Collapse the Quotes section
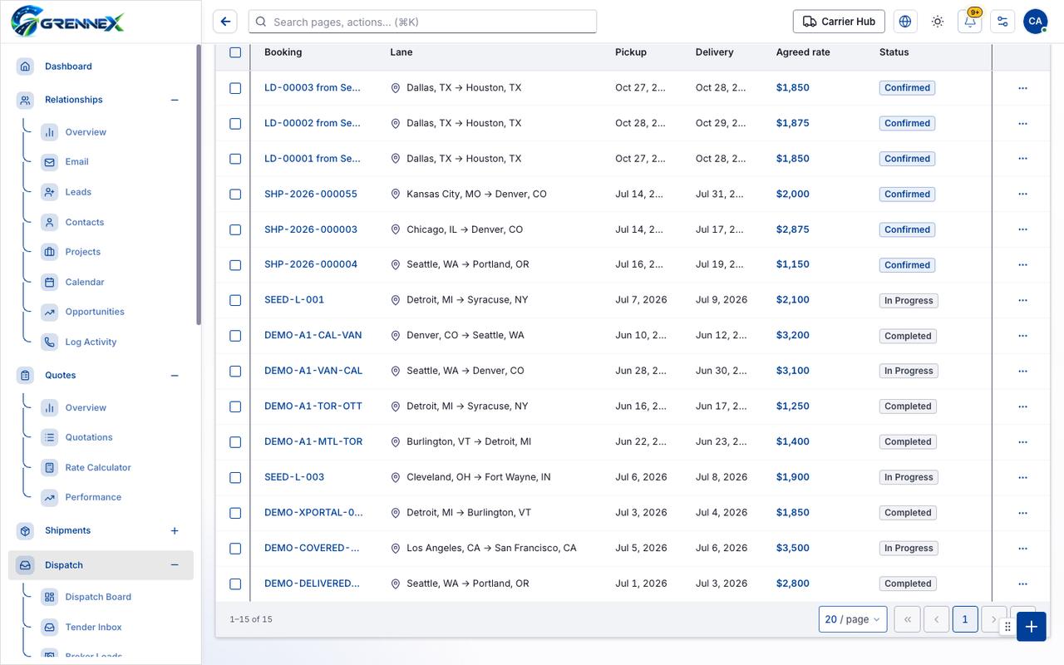Screen dimensions: 1064x665 point(175,376)
